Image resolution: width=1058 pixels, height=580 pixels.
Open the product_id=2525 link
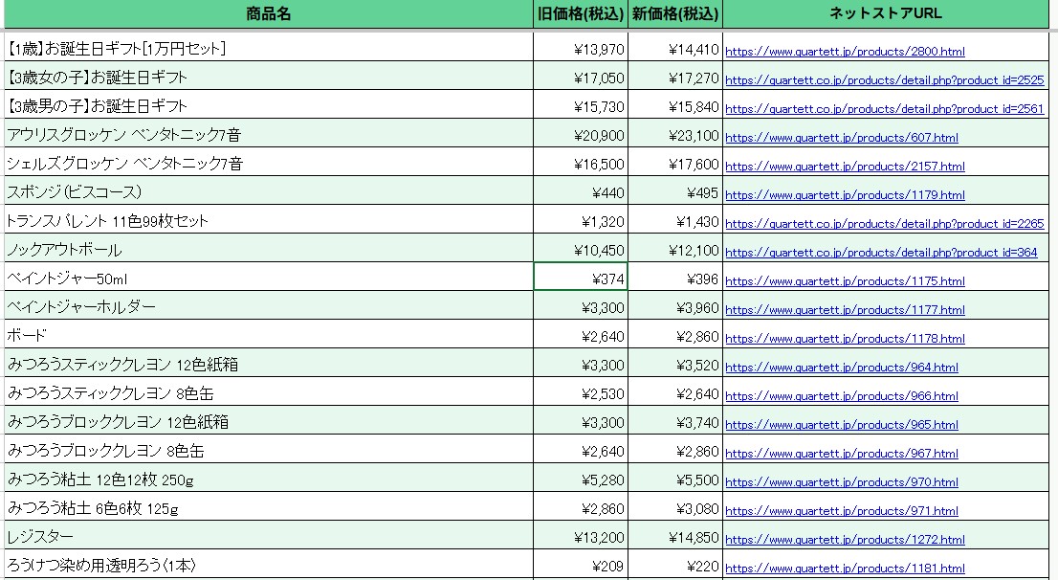tap(885, 79)
